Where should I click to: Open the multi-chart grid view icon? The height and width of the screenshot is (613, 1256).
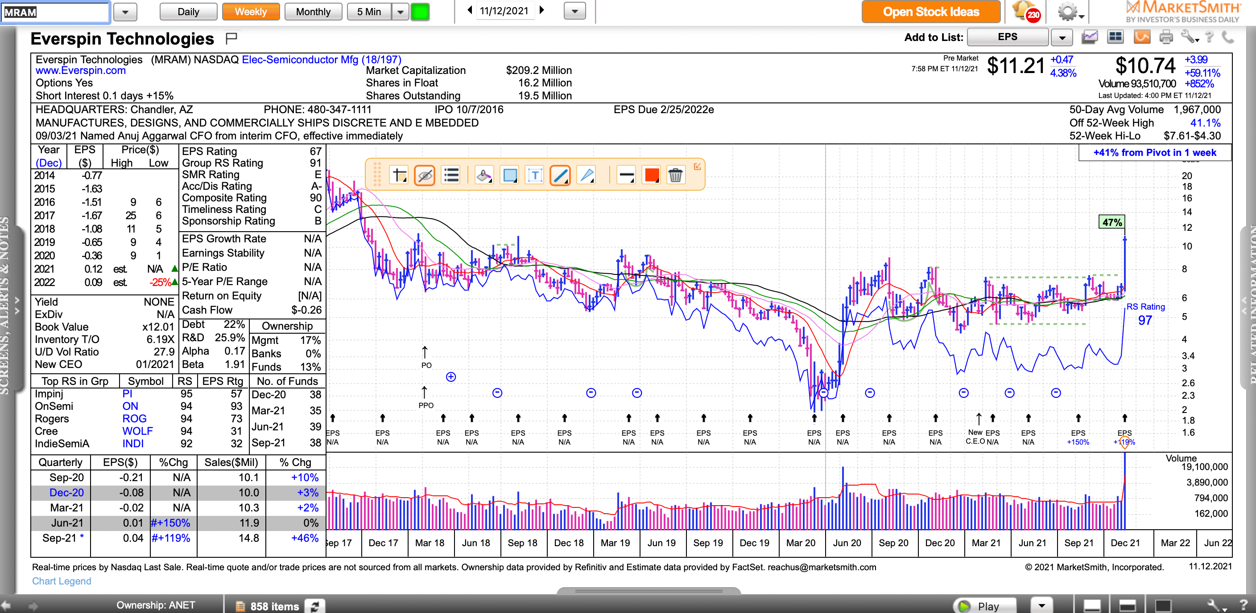click(x=1115, y=37)
